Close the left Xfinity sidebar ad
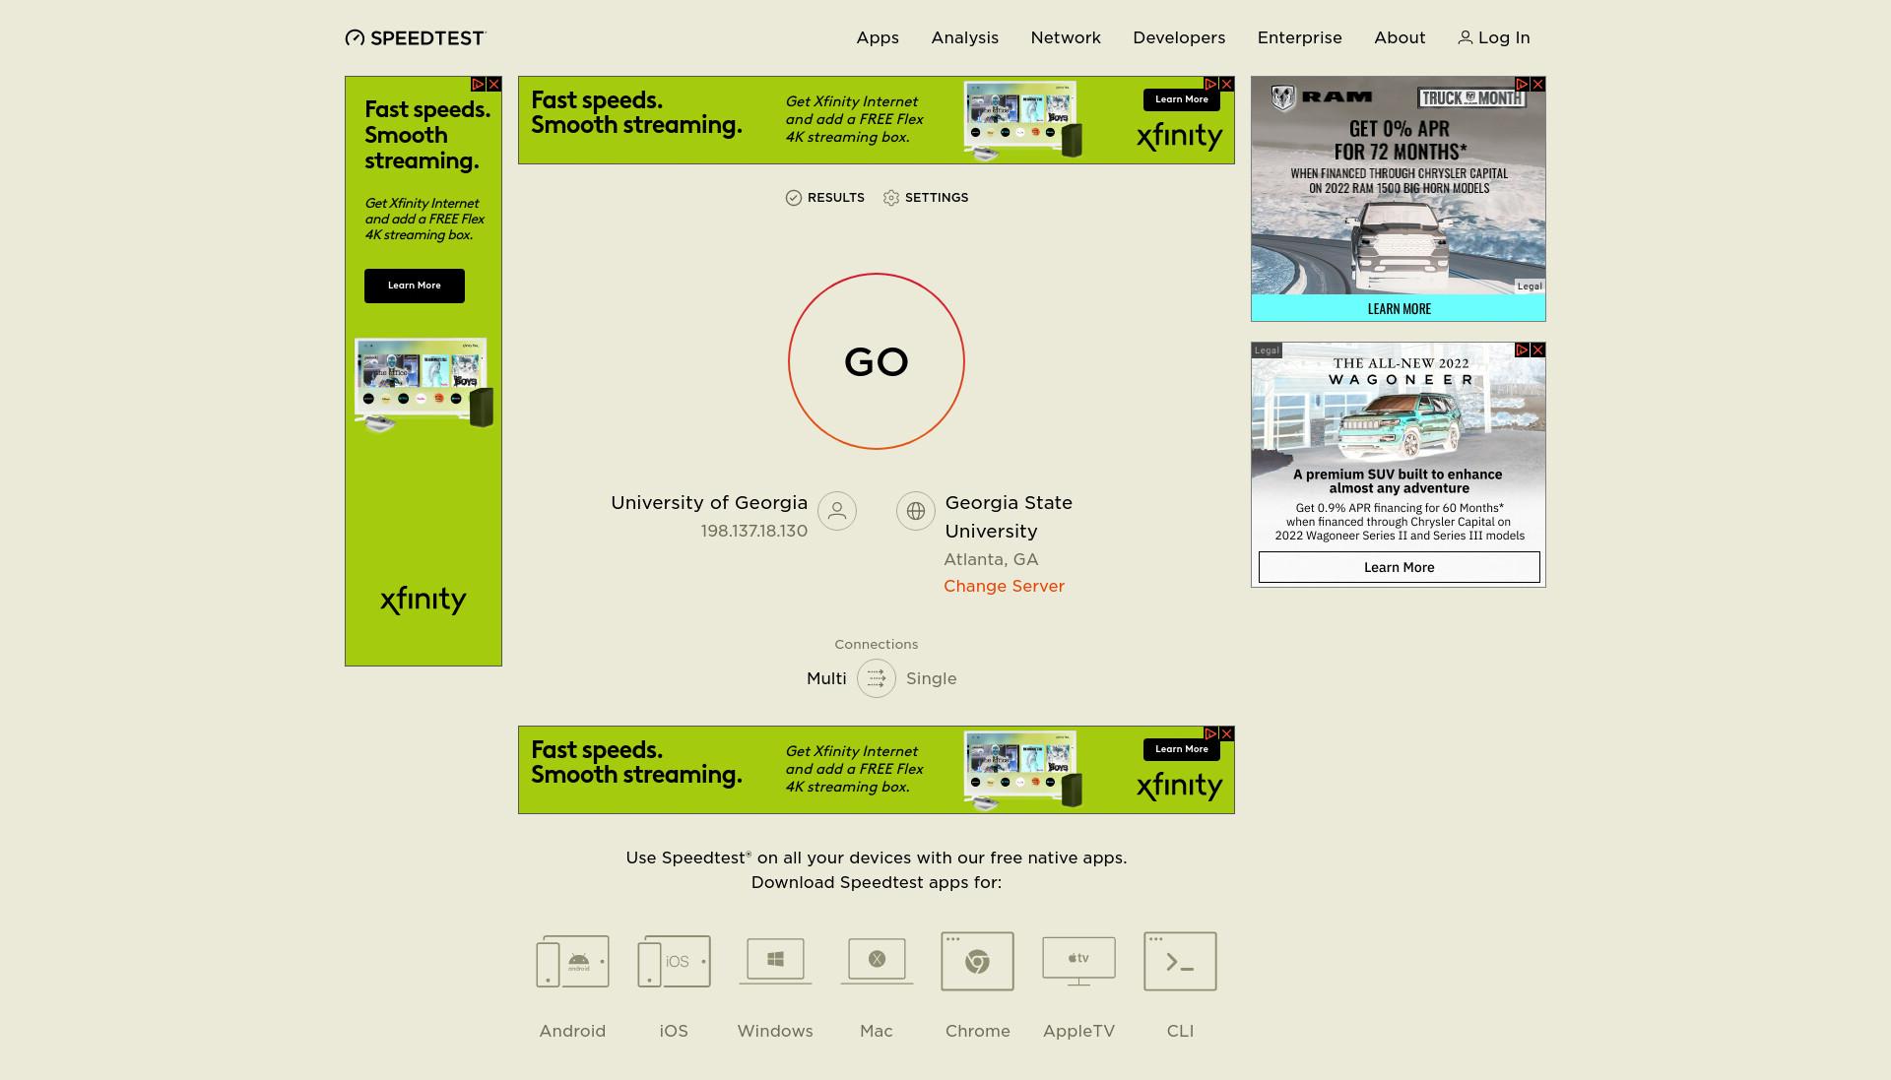 click(494, 85)
